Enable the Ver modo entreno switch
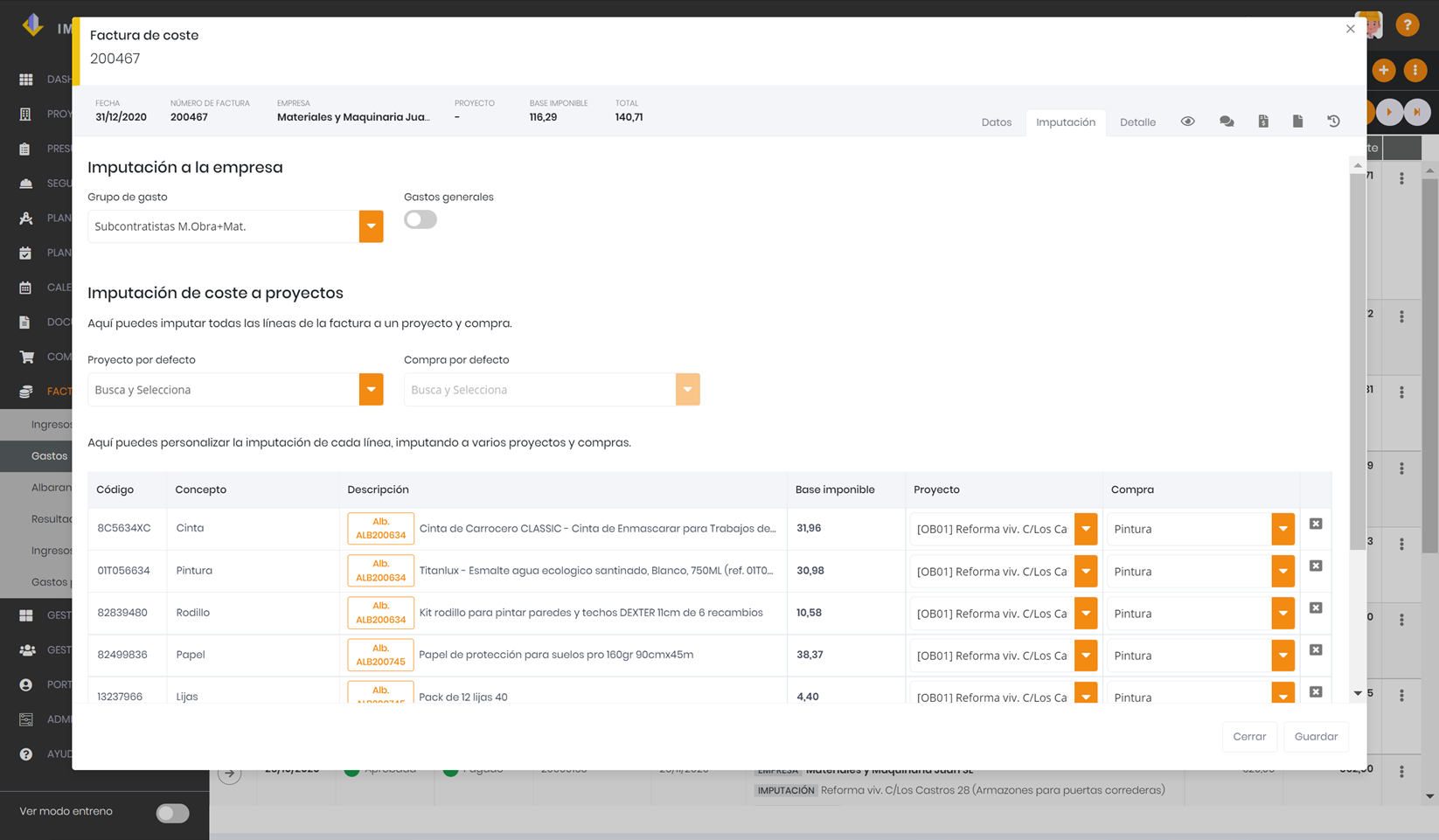This screenshot has height=840, width=1439. point(172,813)
